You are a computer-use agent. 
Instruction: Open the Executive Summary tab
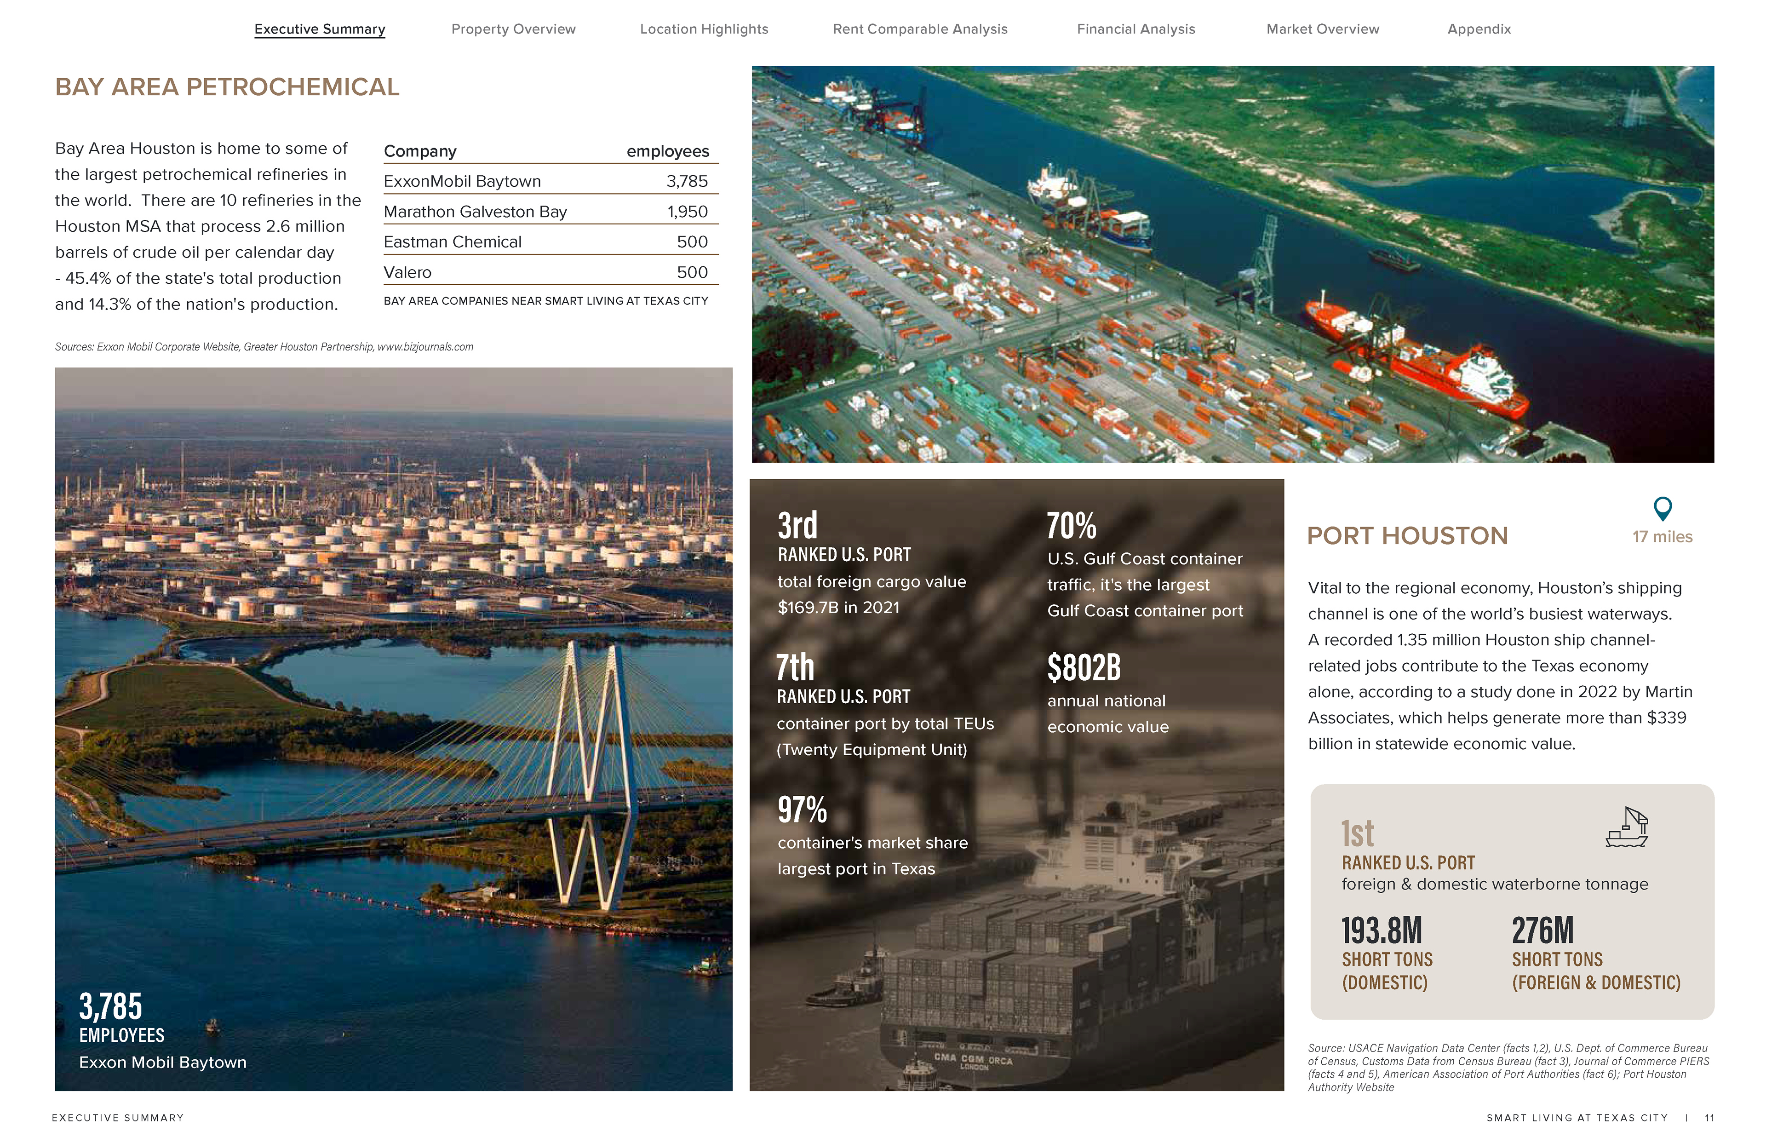click(320, 29)
